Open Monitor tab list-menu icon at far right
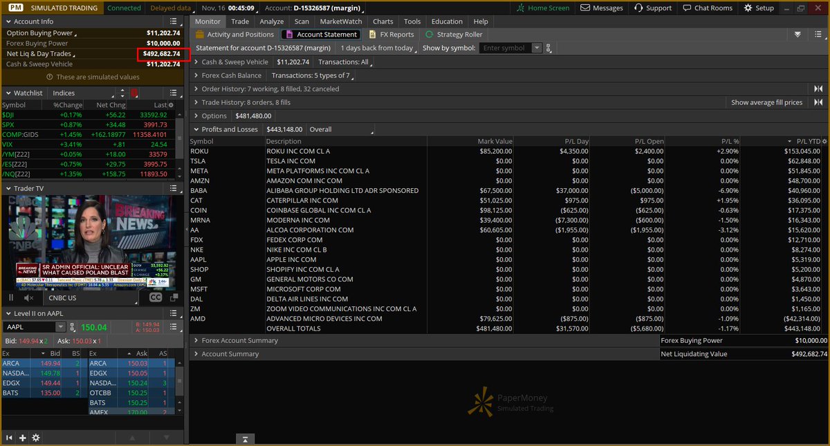The image size is (830, 446). [819, 35]
